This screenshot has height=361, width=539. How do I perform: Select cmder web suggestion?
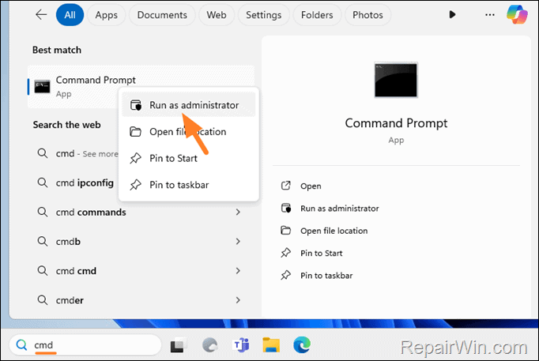point(140,300)
